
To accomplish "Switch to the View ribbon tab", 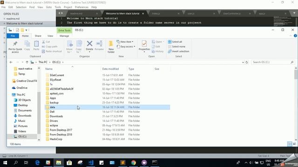I will tap(50, 36).
